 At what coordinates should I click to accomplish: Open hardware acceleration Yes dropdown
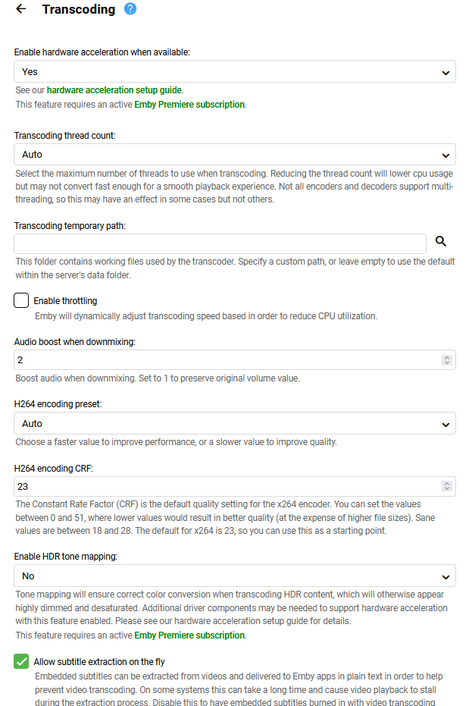[x=235, y=72]
